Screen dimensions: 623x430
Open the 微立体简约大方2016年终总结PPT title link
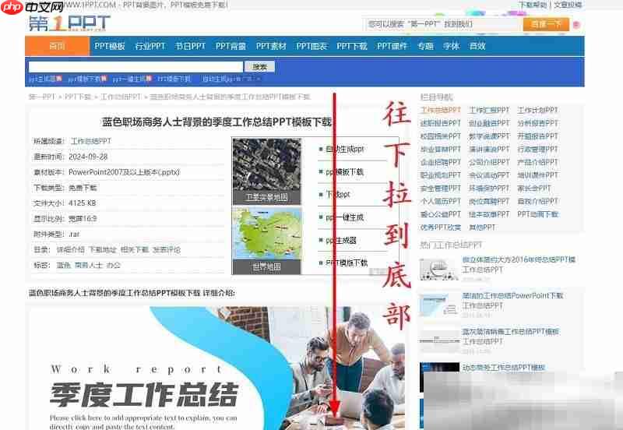(x=519, y=259)
